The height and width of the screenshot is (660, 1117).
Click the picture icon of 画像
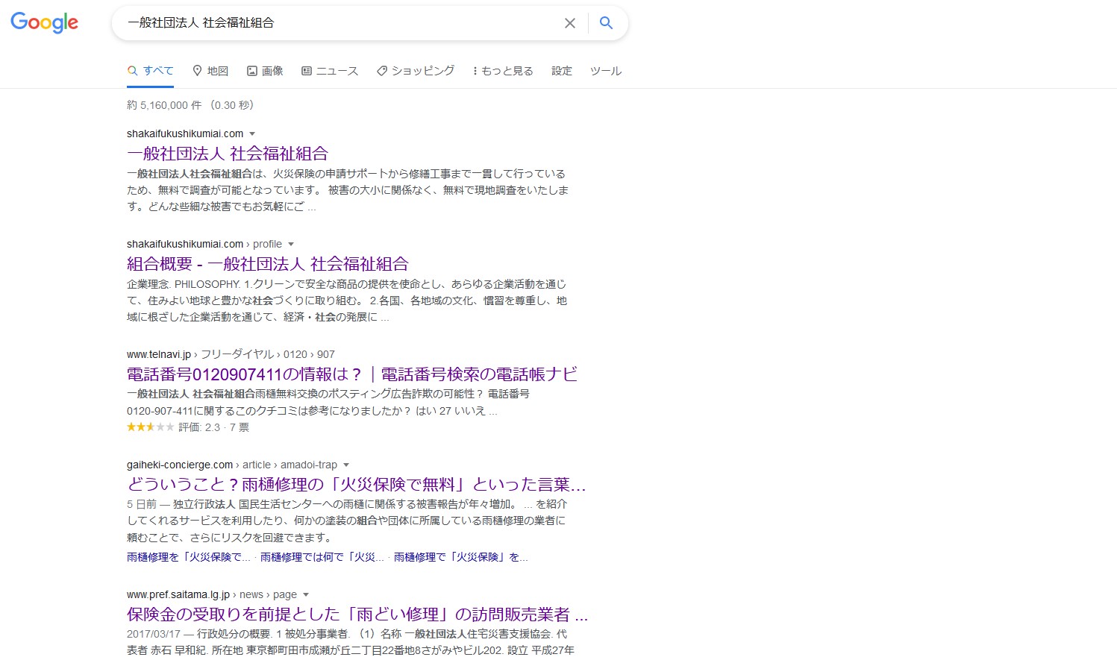[252, 71]
